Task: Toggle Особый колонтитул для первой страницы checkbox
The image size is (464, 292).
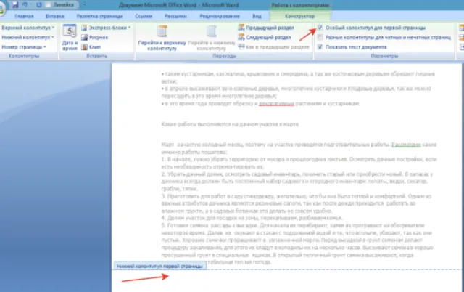Action: click(320, 28)
